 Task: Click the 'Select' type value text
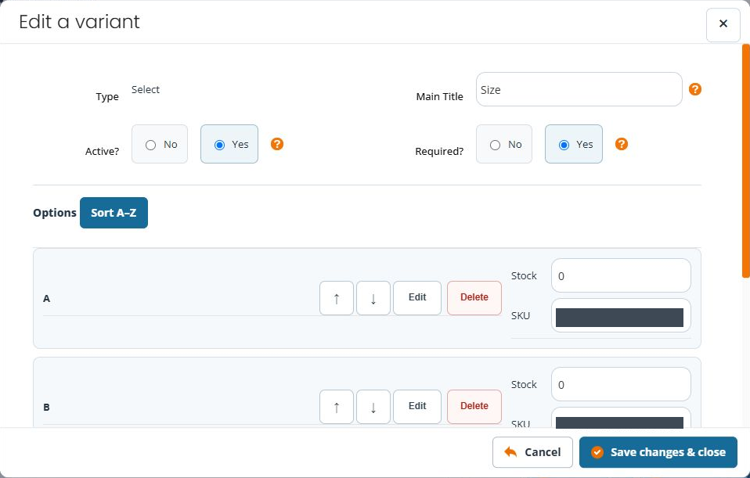pyautogui.click(x=146, y=90)
